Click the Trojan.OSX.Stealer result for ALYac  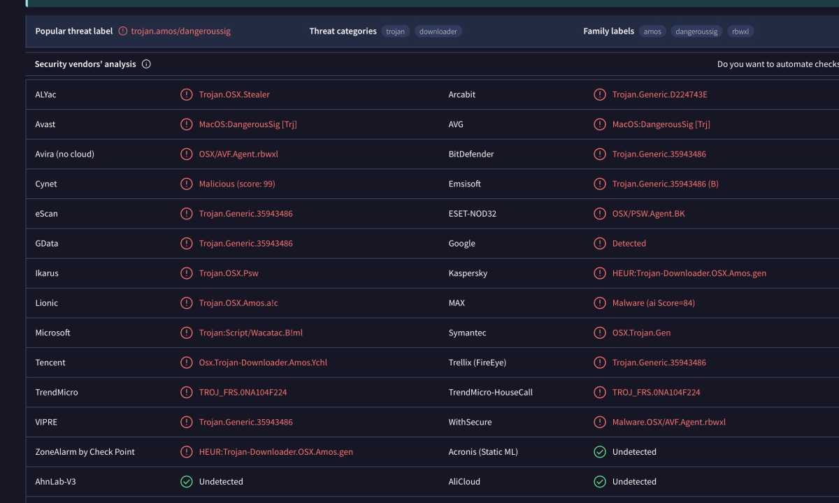click(x=234, y=94)
